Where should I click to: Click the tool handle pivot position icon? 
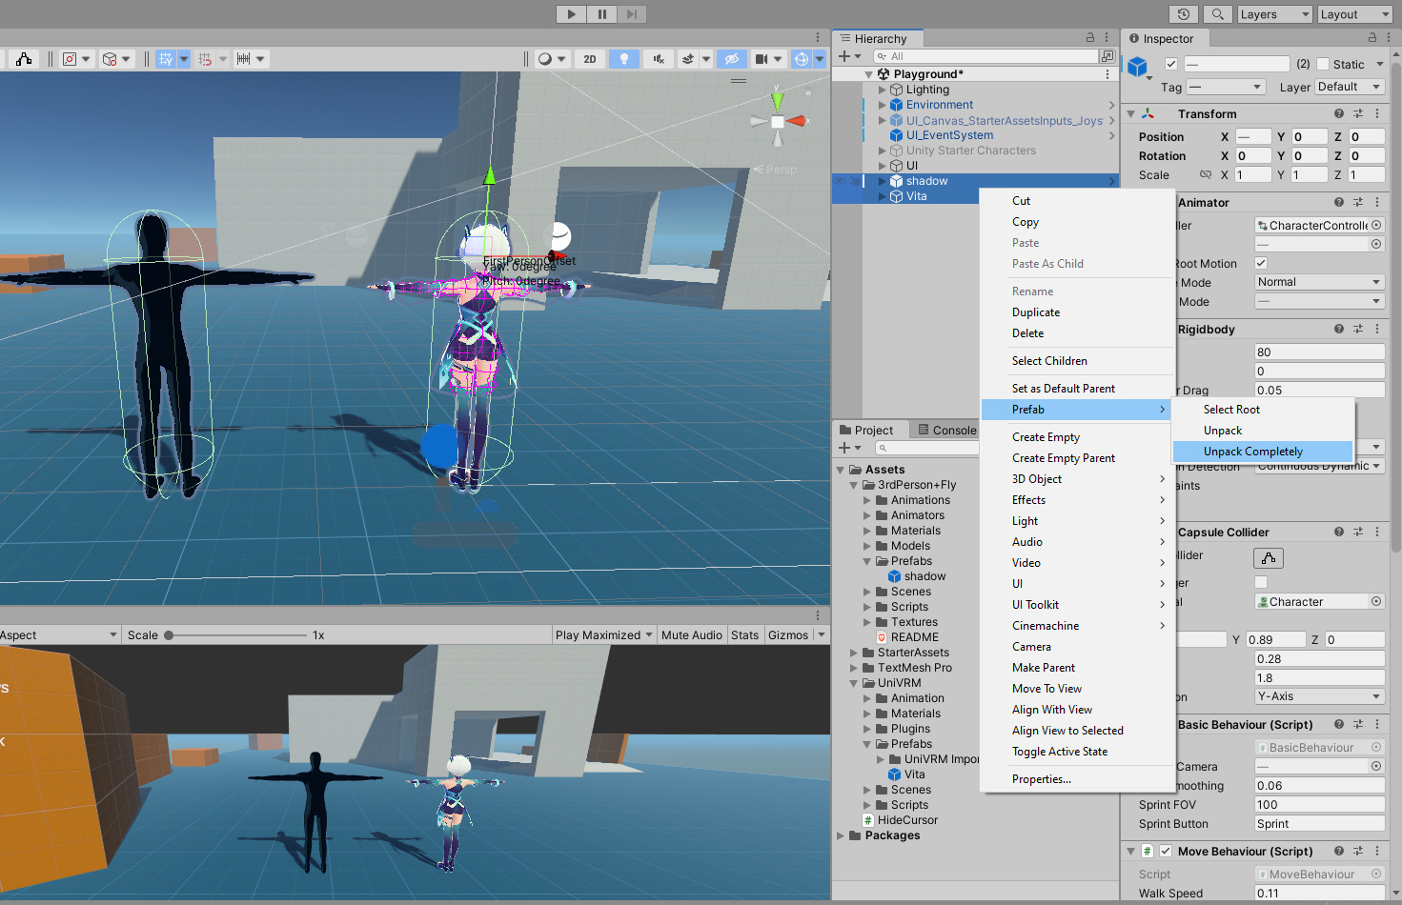point(70,59)
